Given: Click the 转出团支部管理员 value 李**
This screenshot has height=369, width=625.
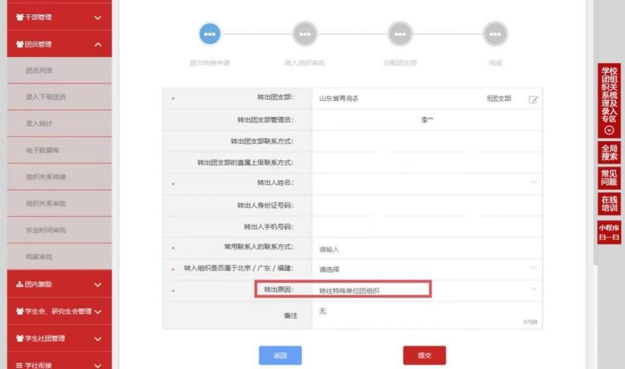Looking at the screenshot, I should point(427,120).
